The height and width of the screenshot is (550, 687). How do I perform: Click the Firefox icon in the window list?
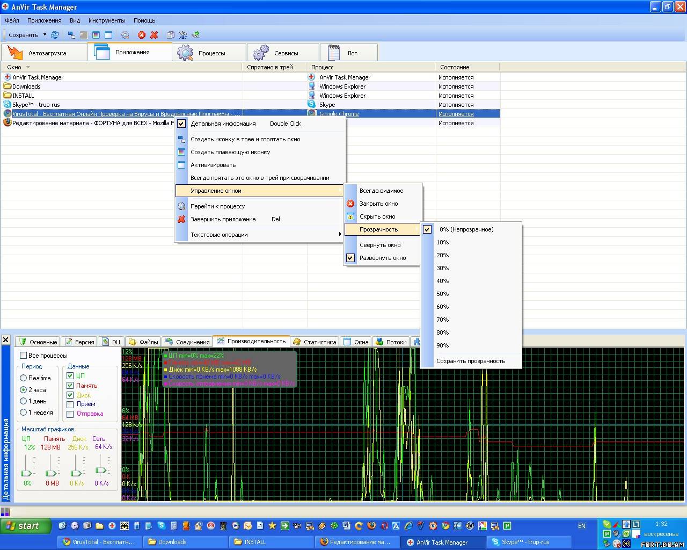pos(8,122)
